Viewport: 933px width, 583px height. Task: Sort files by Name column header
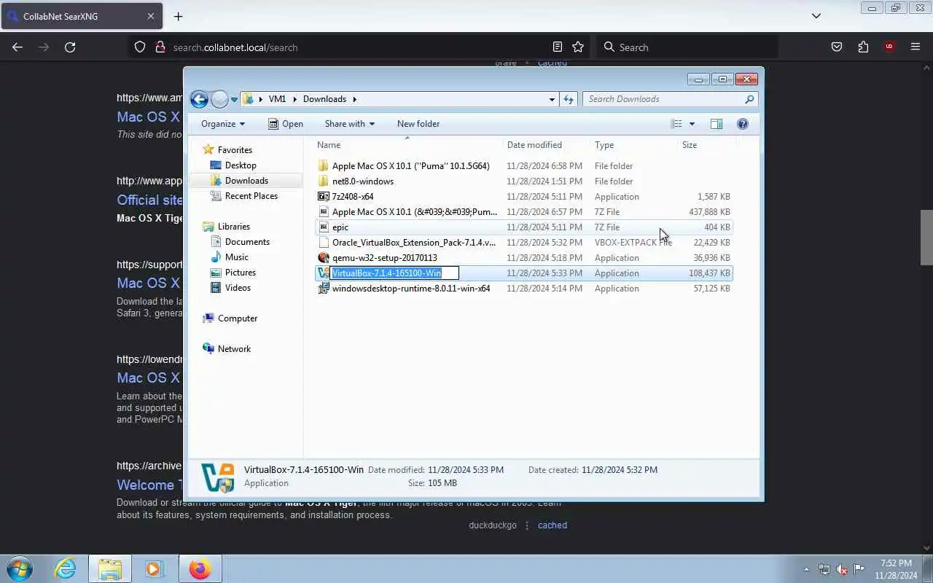coord(408,145)
